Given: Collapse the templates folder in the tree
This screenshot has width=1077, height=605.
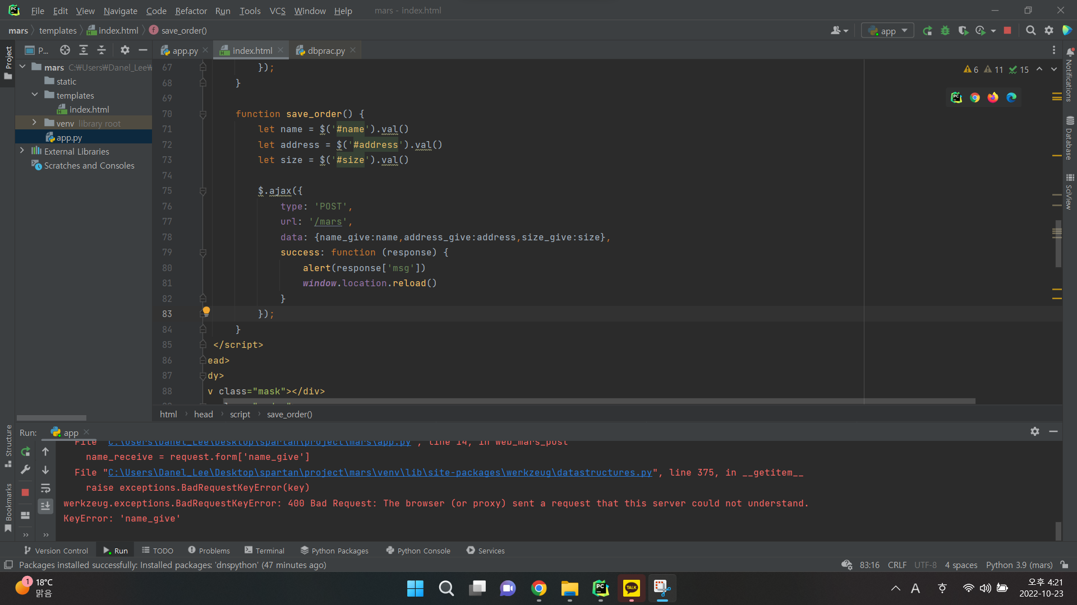Looking at the screenshot, I should point(34,95).
